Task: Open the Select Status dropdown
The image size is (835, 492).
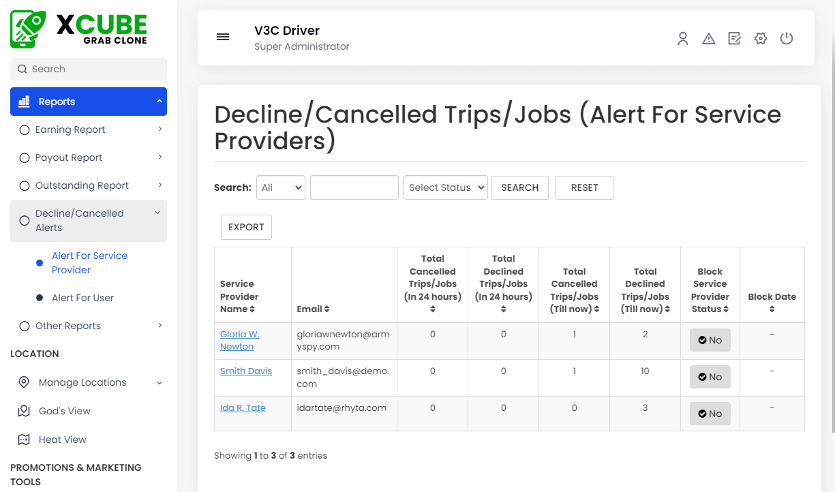Action: pos(445,187)
